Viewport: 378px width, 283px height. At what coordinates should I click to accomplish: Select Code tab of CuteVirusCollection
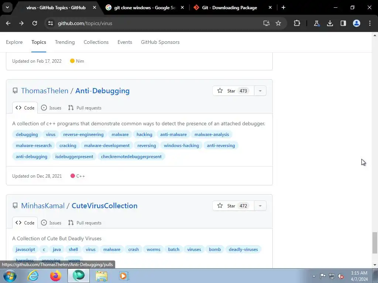pos(25,223)
